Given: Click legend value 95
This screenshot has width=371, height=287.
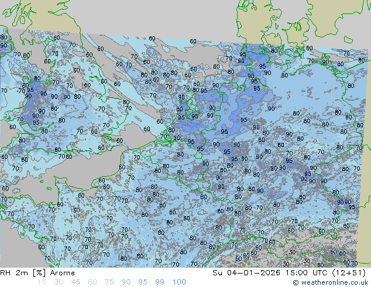Looking at the screenshot, I should tap(143, 282).
